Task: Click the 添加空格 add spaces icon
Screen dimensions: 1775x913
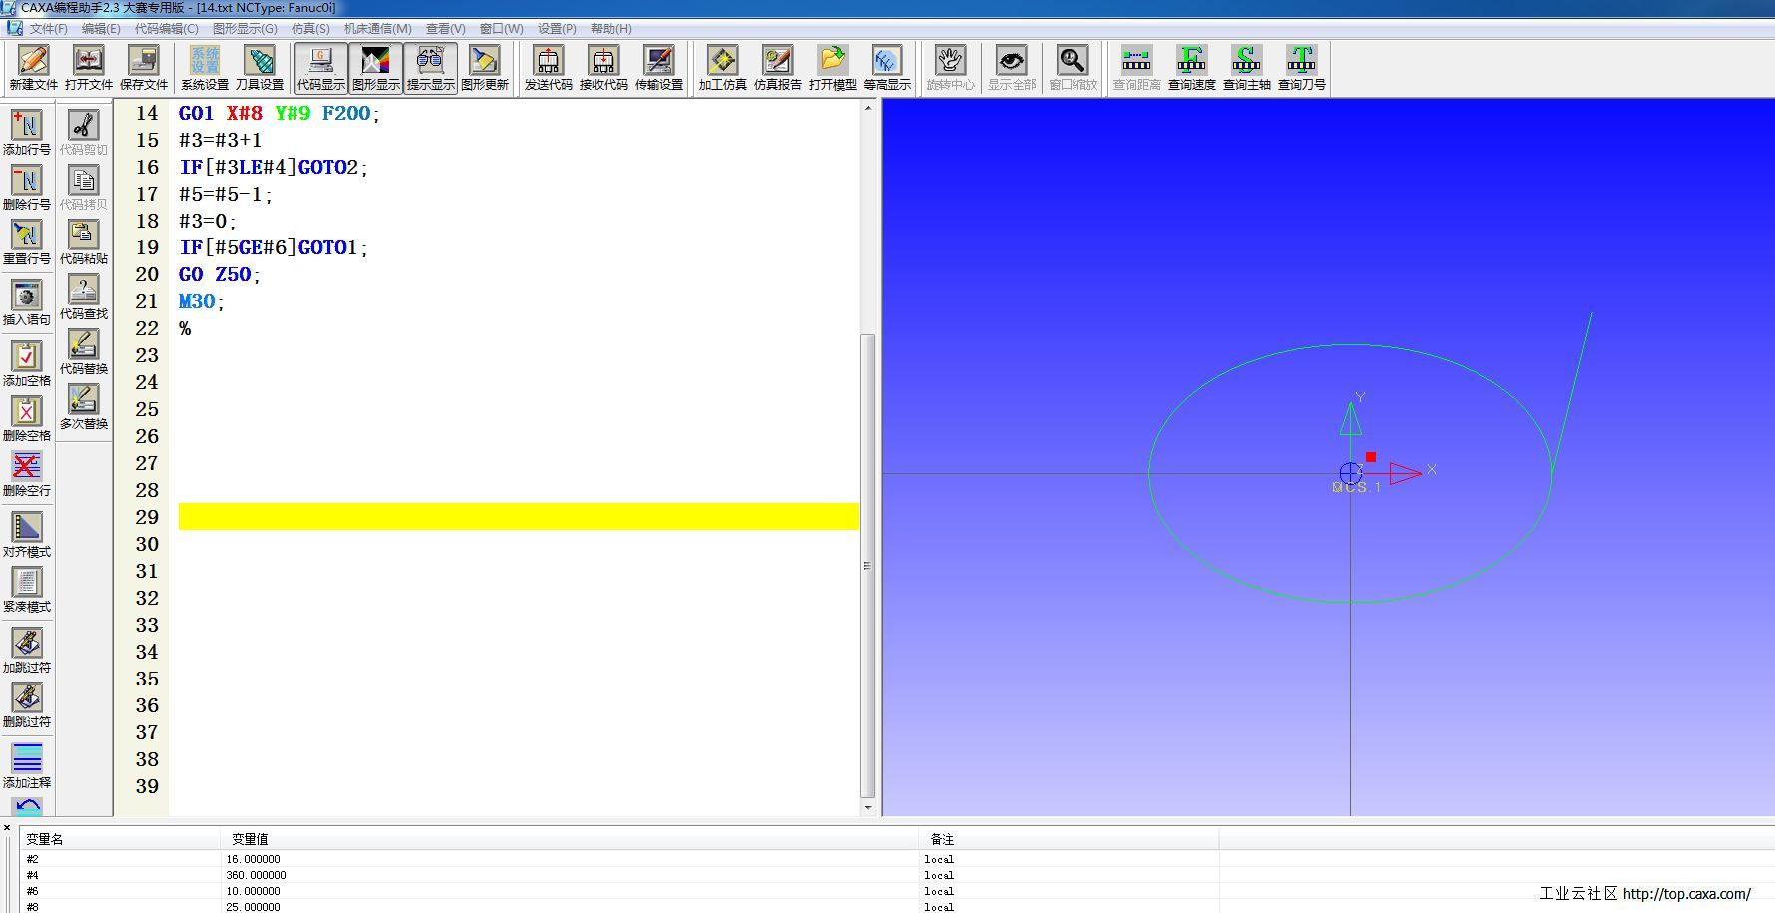Action: 27,363
